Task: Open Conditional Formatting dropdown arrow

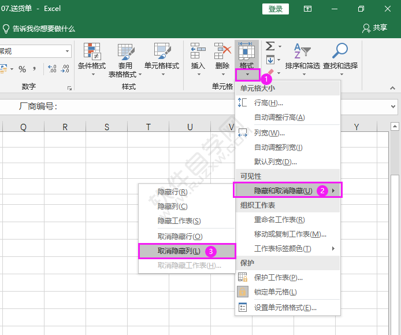Action: (x=94, y=75)
